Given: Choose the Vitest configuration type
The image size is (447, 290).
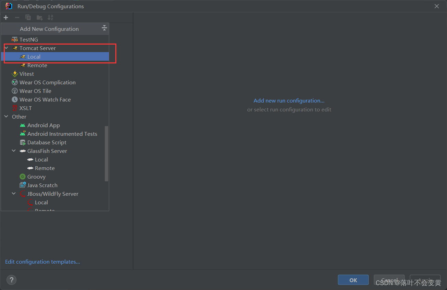Looking at the screenshot, I should [27, 74].
